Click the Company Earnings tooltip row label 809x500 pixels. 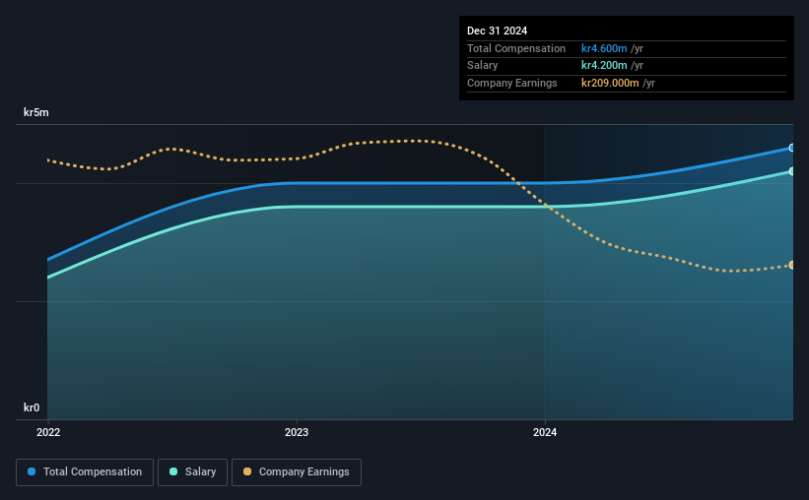pyautogui.click(x=511, y=83)
